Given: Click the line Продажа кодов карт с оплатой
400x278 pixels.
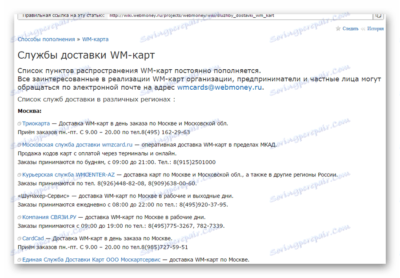Looking at the screenshot, I should [x=97, y=153].
